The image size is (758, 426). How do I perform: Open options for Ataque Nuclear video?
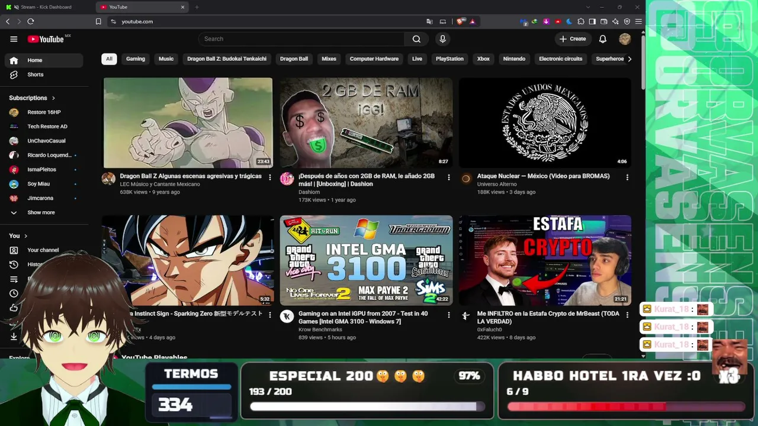coord(627,177)
